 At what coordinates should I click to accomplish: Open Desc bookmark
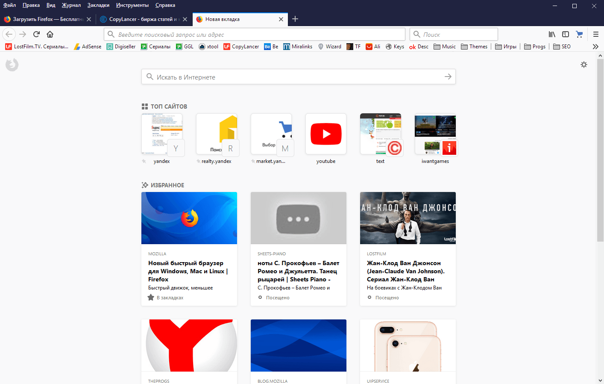pos(419,47)
